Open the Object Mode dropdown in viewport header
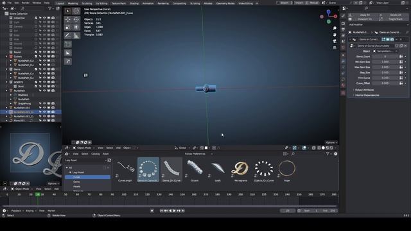This screenshot has height=231, width=411. click(x=83, y=148)
